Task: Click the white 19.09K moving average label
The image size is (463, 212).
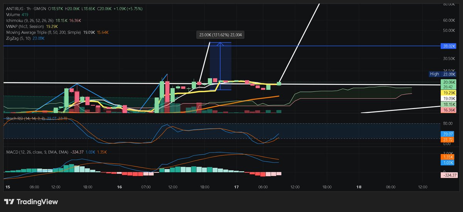Action: click(x=448, y=98)
